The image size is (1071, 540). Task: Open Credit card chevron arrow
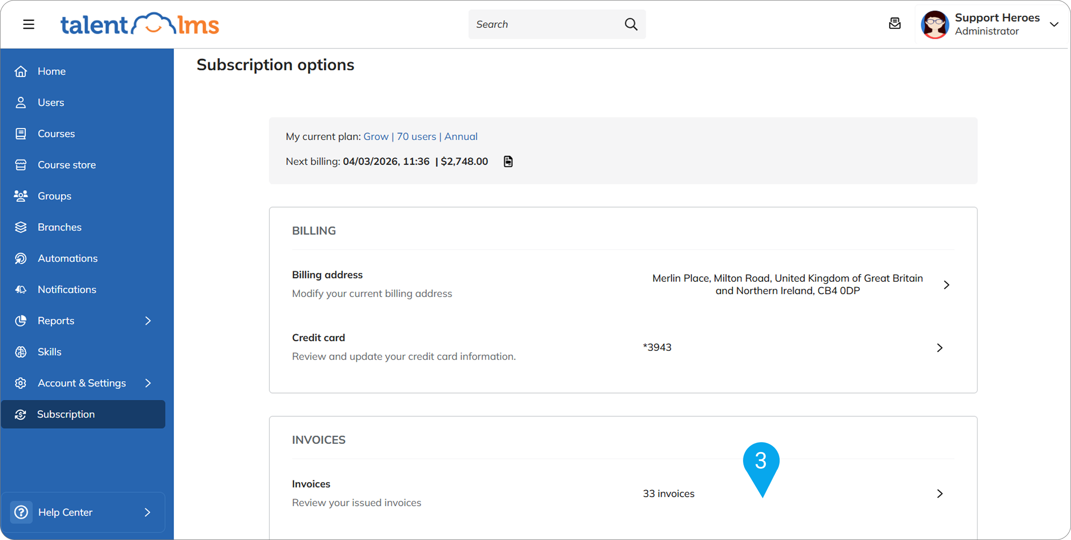tap(940, 348)
